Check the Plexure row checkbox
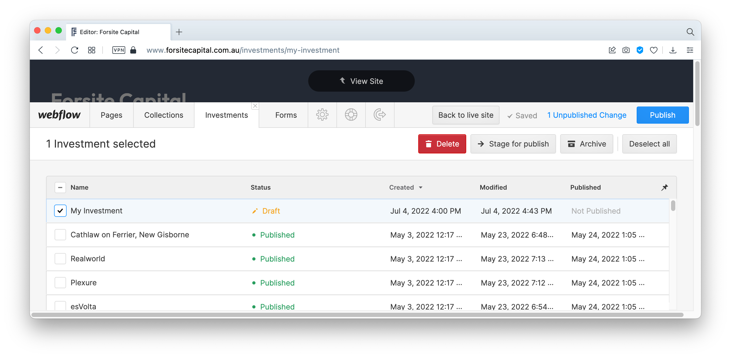 coord(60,283)
